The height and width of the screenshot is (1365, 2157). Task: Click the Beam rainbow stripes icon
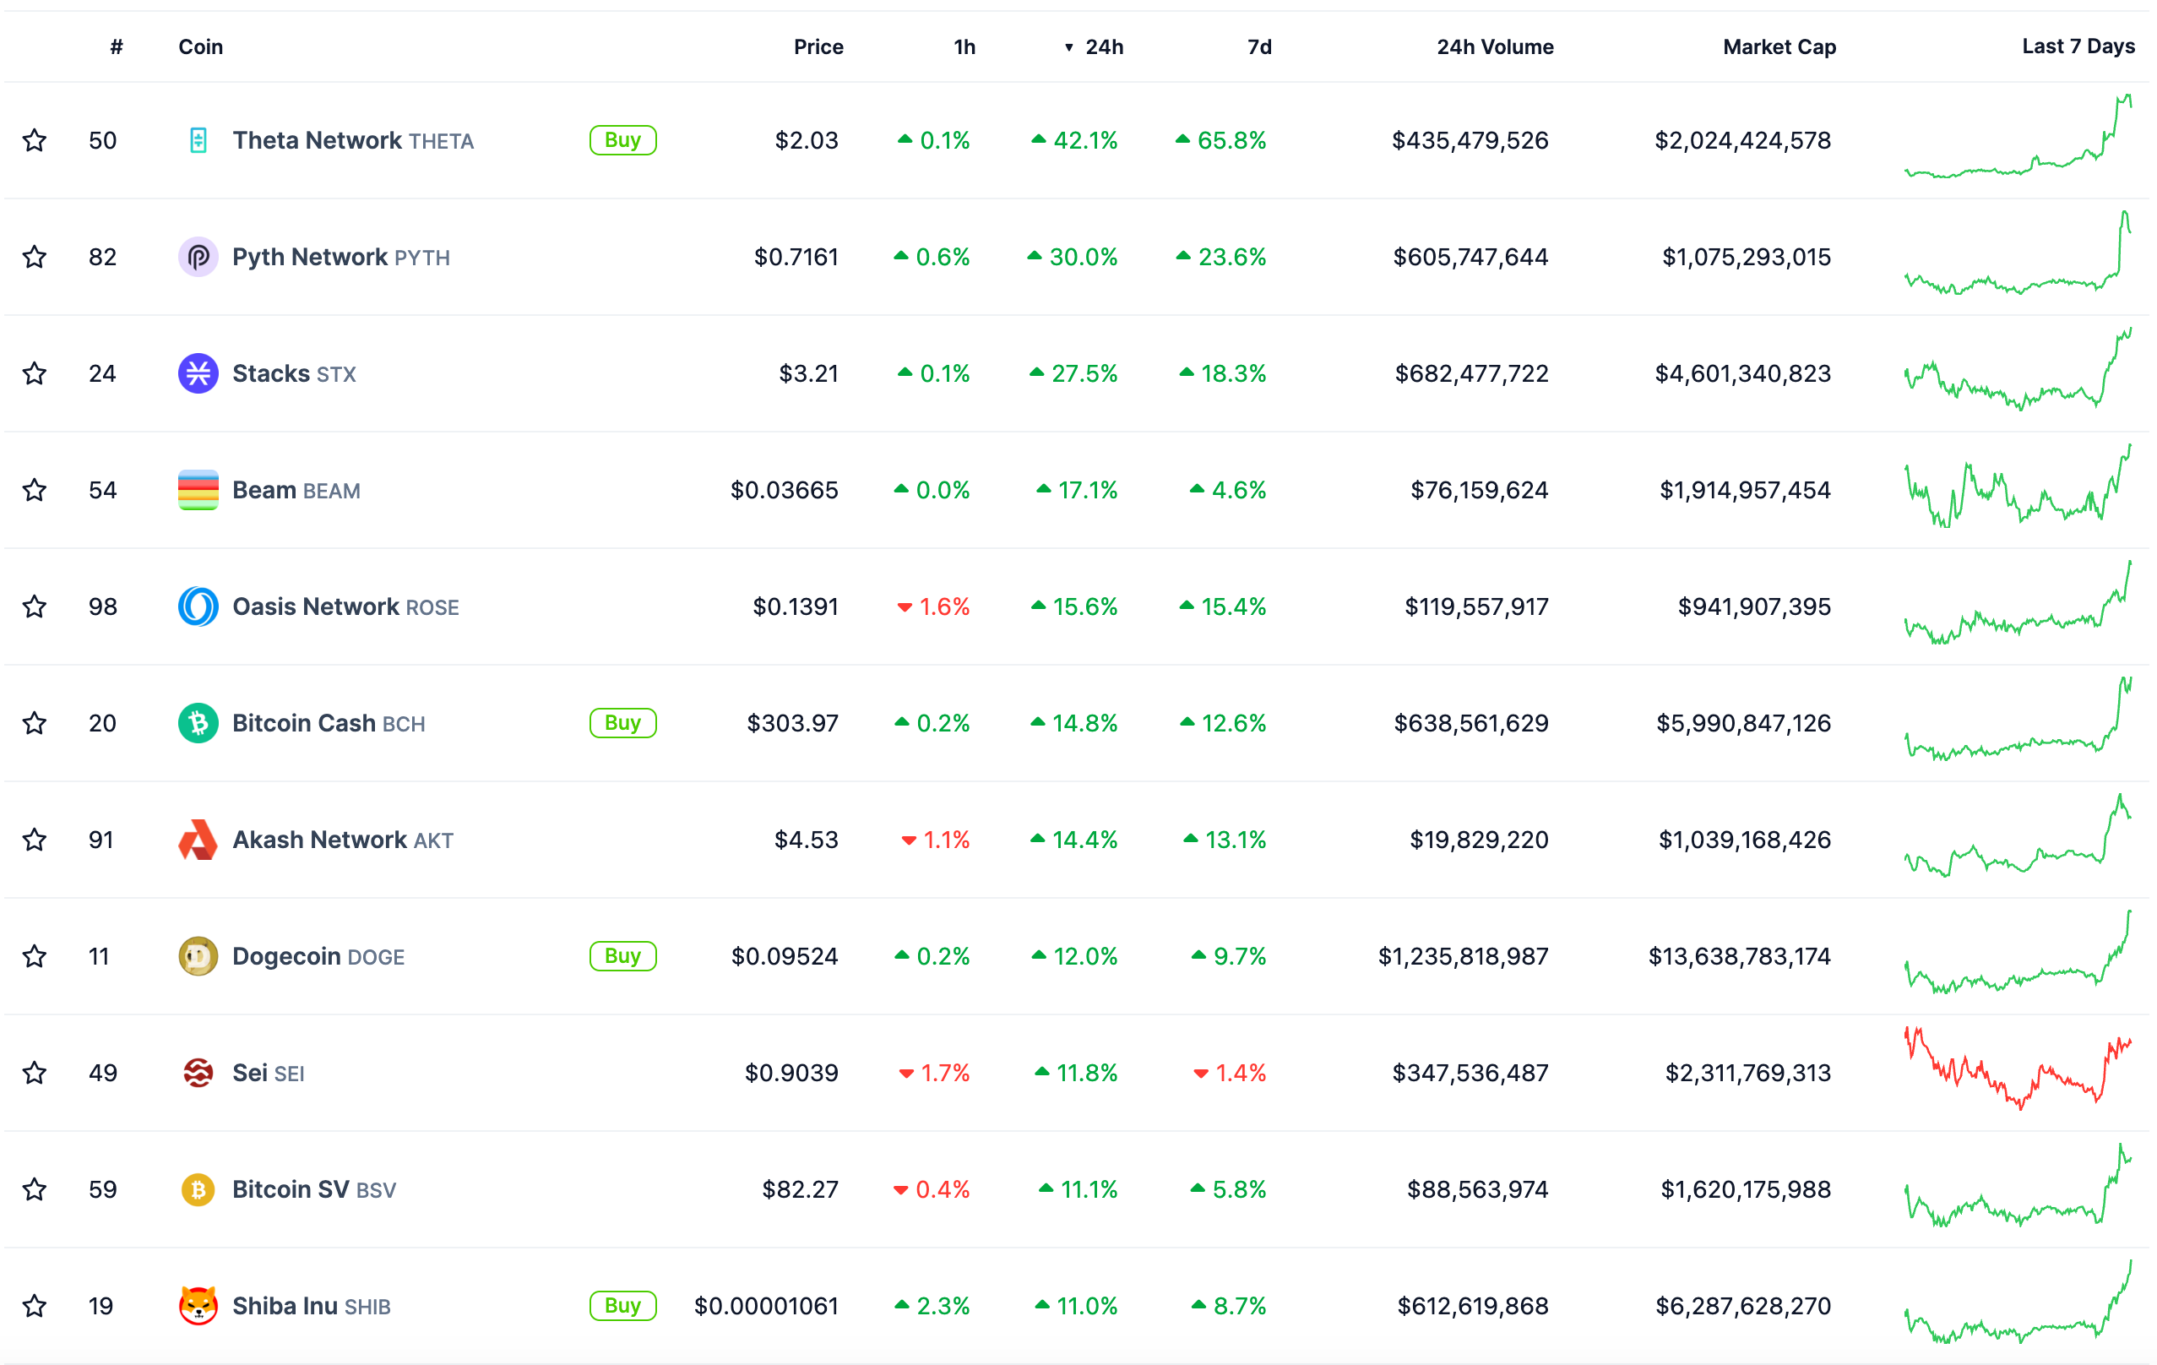coord(198,490)
